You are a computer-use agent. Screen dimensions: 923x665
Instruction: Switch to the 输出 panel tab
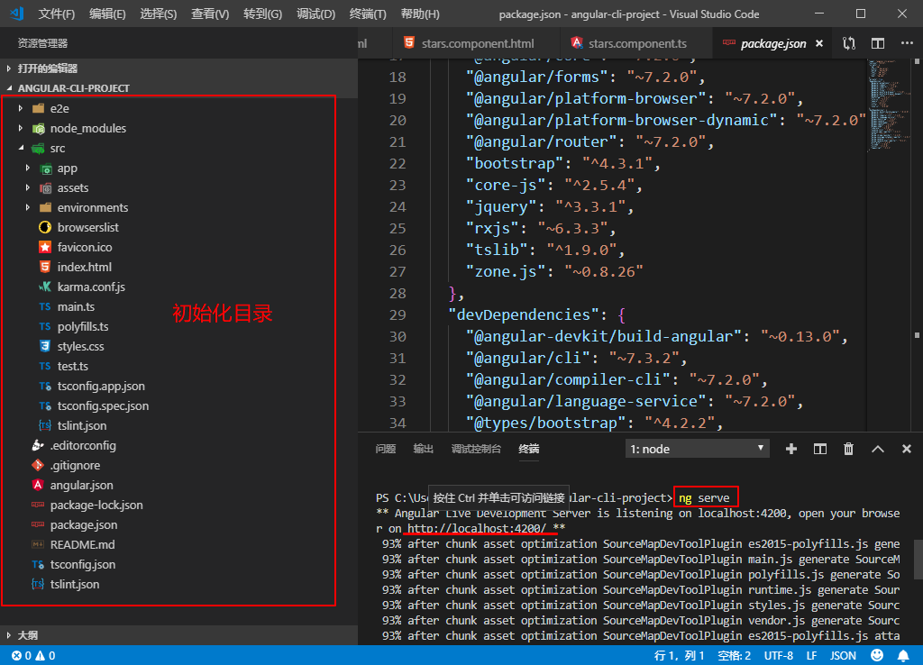pos(424,449)
